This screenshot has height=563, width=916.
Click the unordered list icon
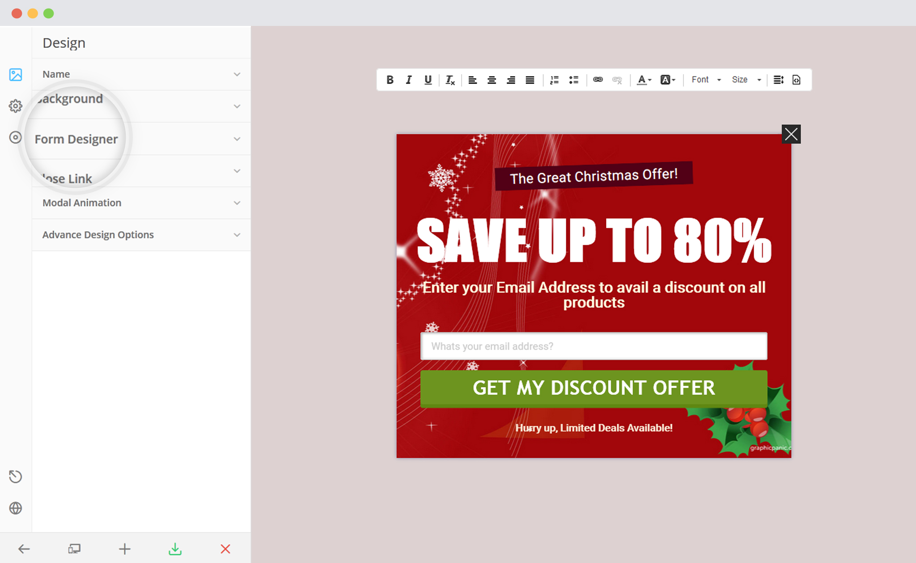pyautogui.click(x=574, y=79)
